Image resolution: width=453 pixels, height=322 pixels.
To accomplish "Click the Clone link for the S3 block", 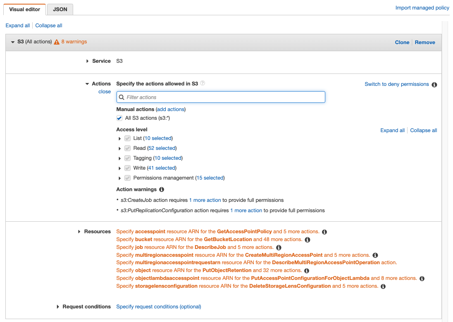I will coord(402,42).
